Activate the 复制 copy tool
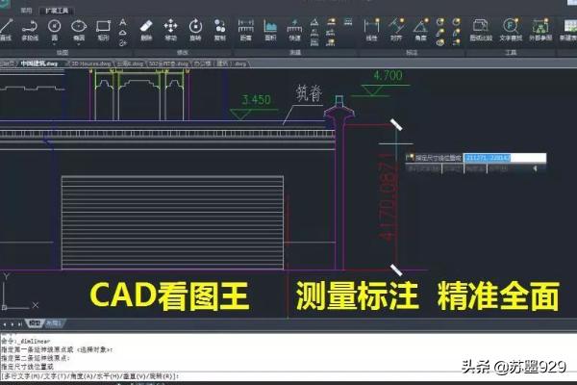This screenshot has width=577, height=385. (220, 30)
